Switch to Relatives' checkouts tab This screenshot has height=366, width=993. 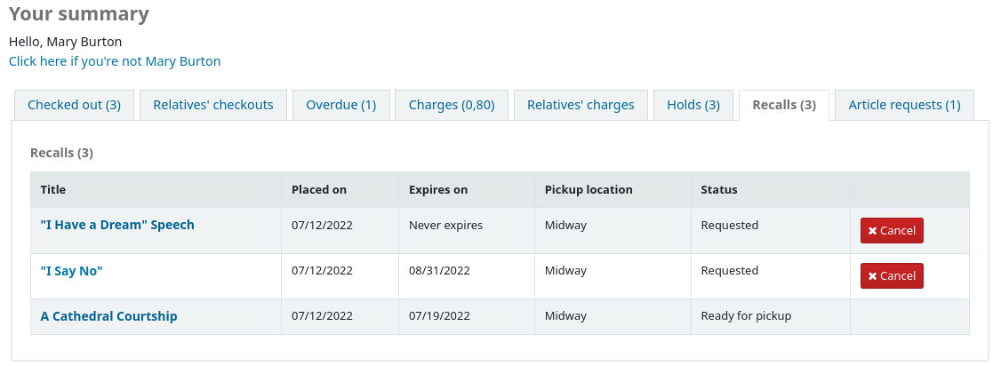[213, 105]
